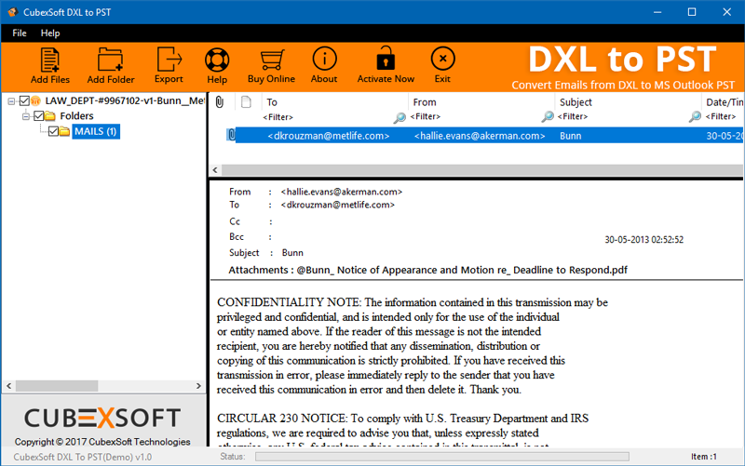745x466 pixels.
Task: Toggle checkbox for LAW_DEPT-#9967102 file
Action: point(24,100)
